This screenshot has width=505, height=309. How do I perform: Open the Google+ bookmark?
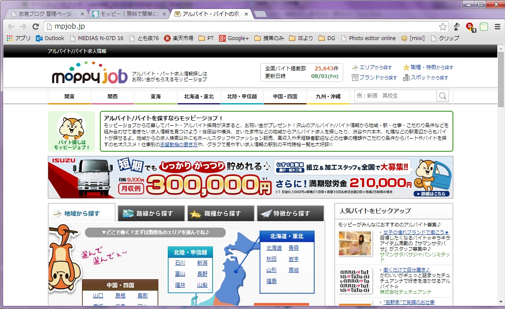point(234,38)
